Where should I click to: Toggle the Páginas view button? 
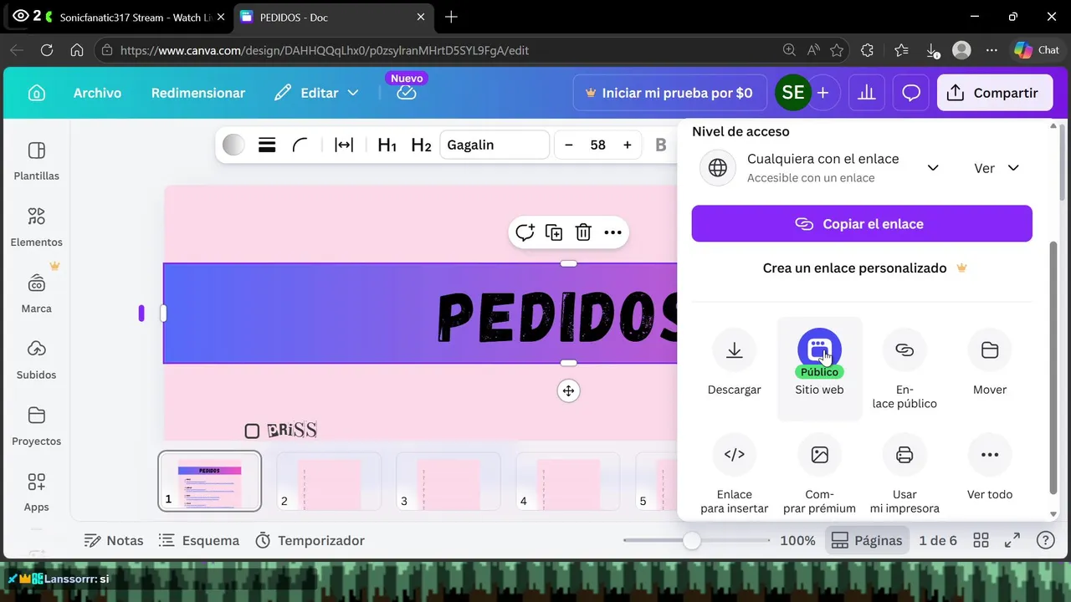point(867,540)
